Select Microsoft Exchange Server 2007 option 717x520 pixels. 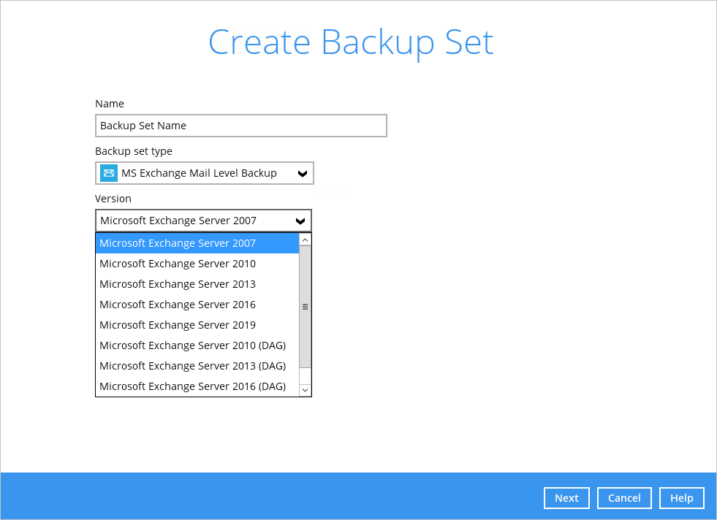[197, 243]
